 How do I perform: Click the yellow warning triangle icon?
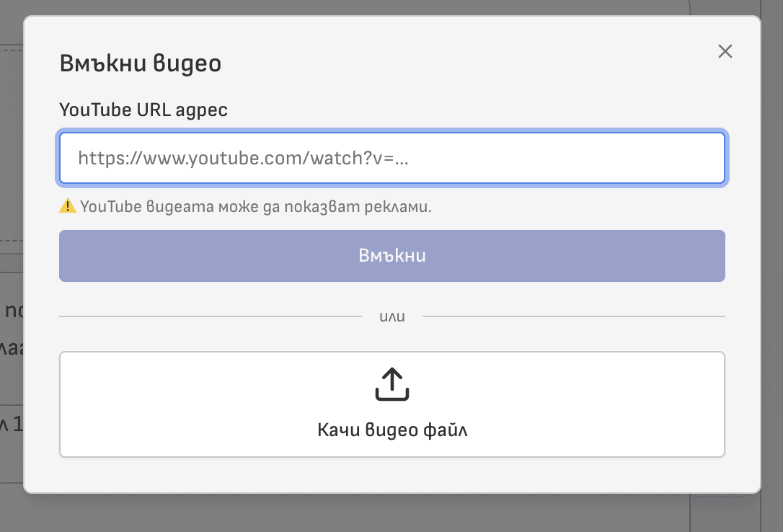point(68,205)
